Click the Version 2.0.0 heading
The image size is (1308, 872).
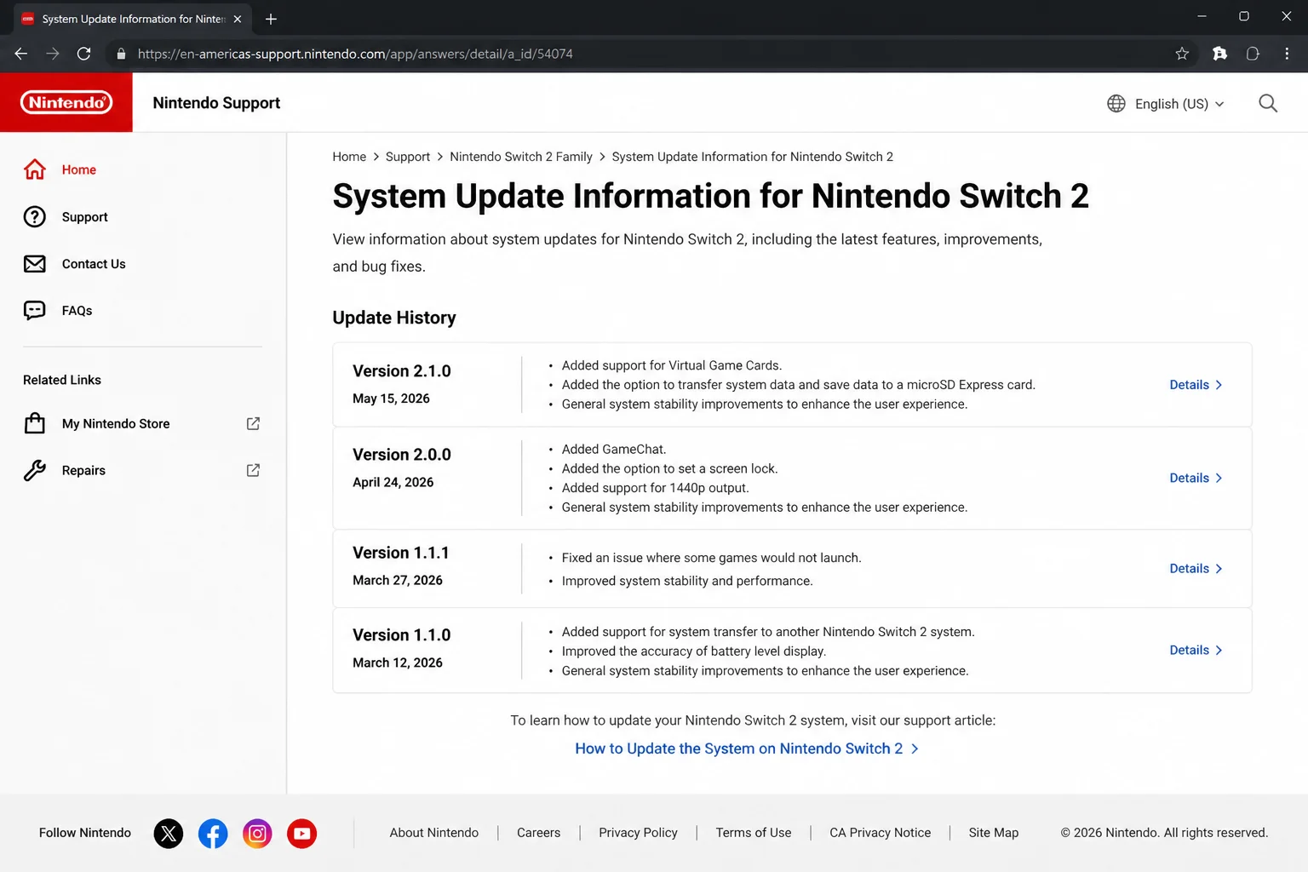point(402,455)
